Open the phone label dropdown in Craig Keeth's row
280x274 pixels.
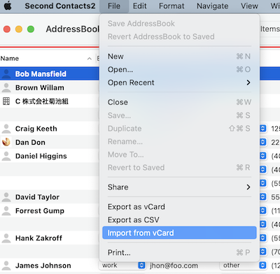point(262,129)
